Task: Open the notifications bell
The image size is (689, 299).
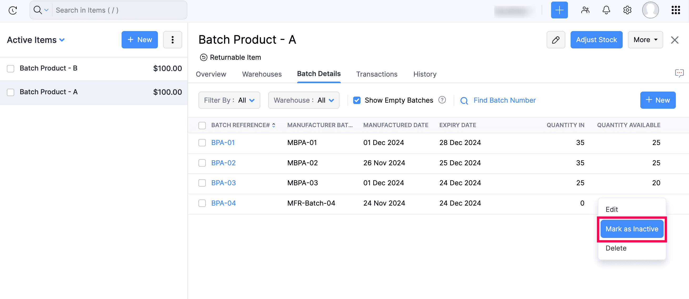Action: tap(606, 10)
